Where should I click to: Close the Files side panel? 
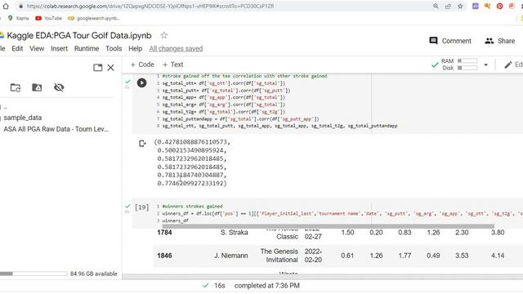click(x=111, y=68)
